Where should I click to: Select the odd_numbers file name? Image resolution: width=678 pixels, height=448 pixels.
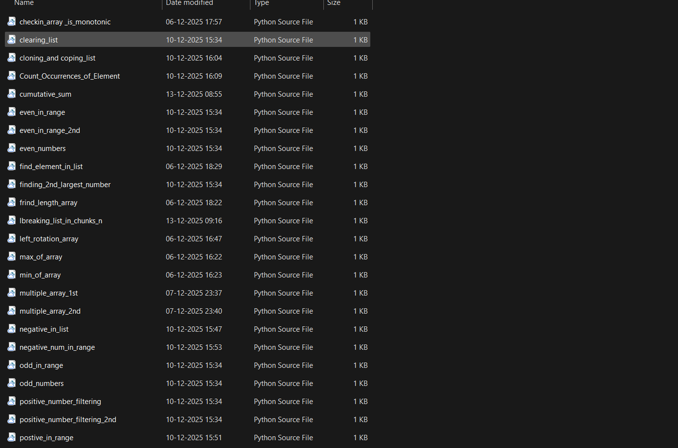42,383
